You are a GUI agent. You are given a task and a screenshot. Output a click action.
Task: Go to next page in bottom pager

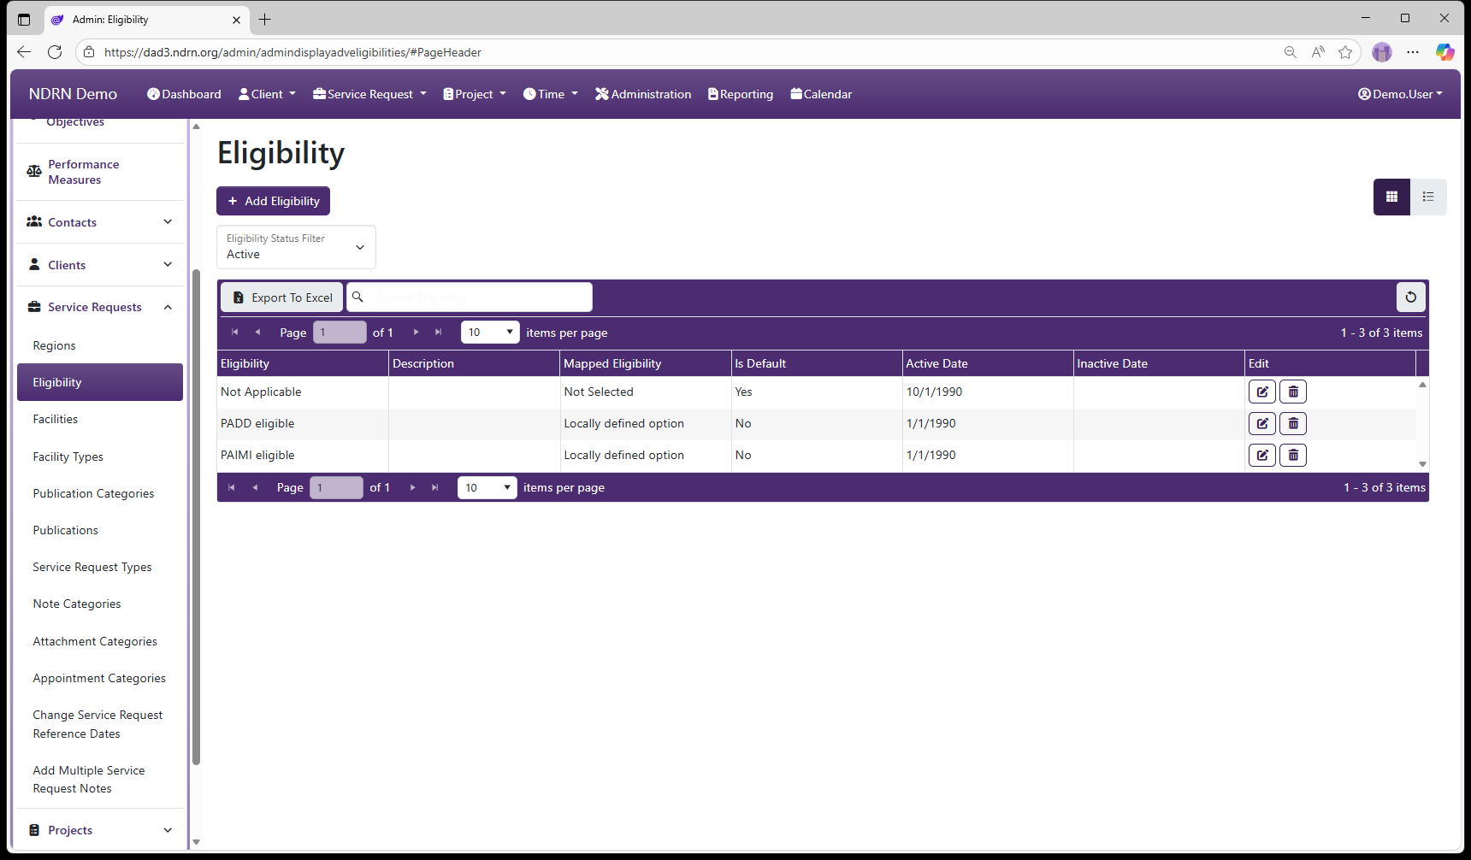click(412, 487)
